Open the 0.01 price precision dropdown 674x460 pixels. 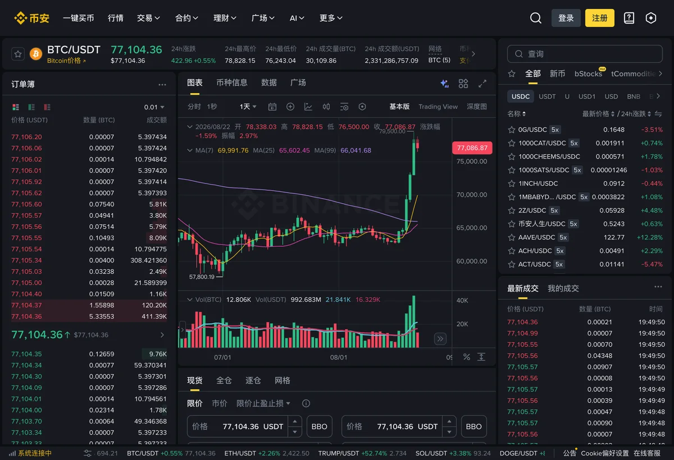click(x=154, y=107)
